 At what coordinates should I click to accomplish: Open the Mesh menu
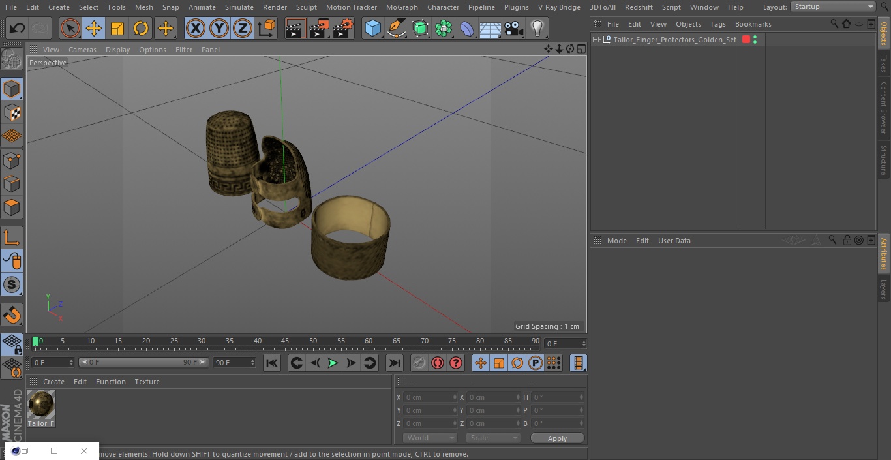[144, 7]
